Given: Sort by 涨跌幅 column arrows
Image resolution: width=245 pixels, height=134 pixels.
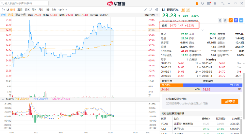Looking at the screenshot, I should click(x=225, y=119).
